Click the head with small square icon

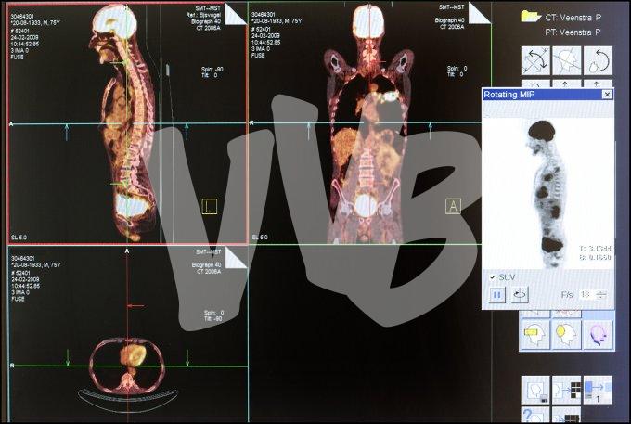tap(535, 389)
